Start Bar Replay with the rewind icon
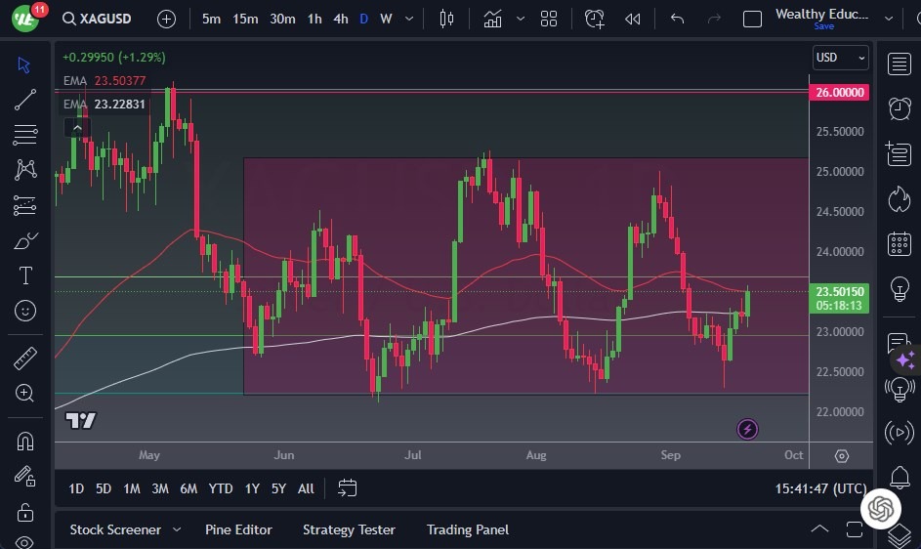The width and height of the screenshot is (921, 549). tap(633, 19)
